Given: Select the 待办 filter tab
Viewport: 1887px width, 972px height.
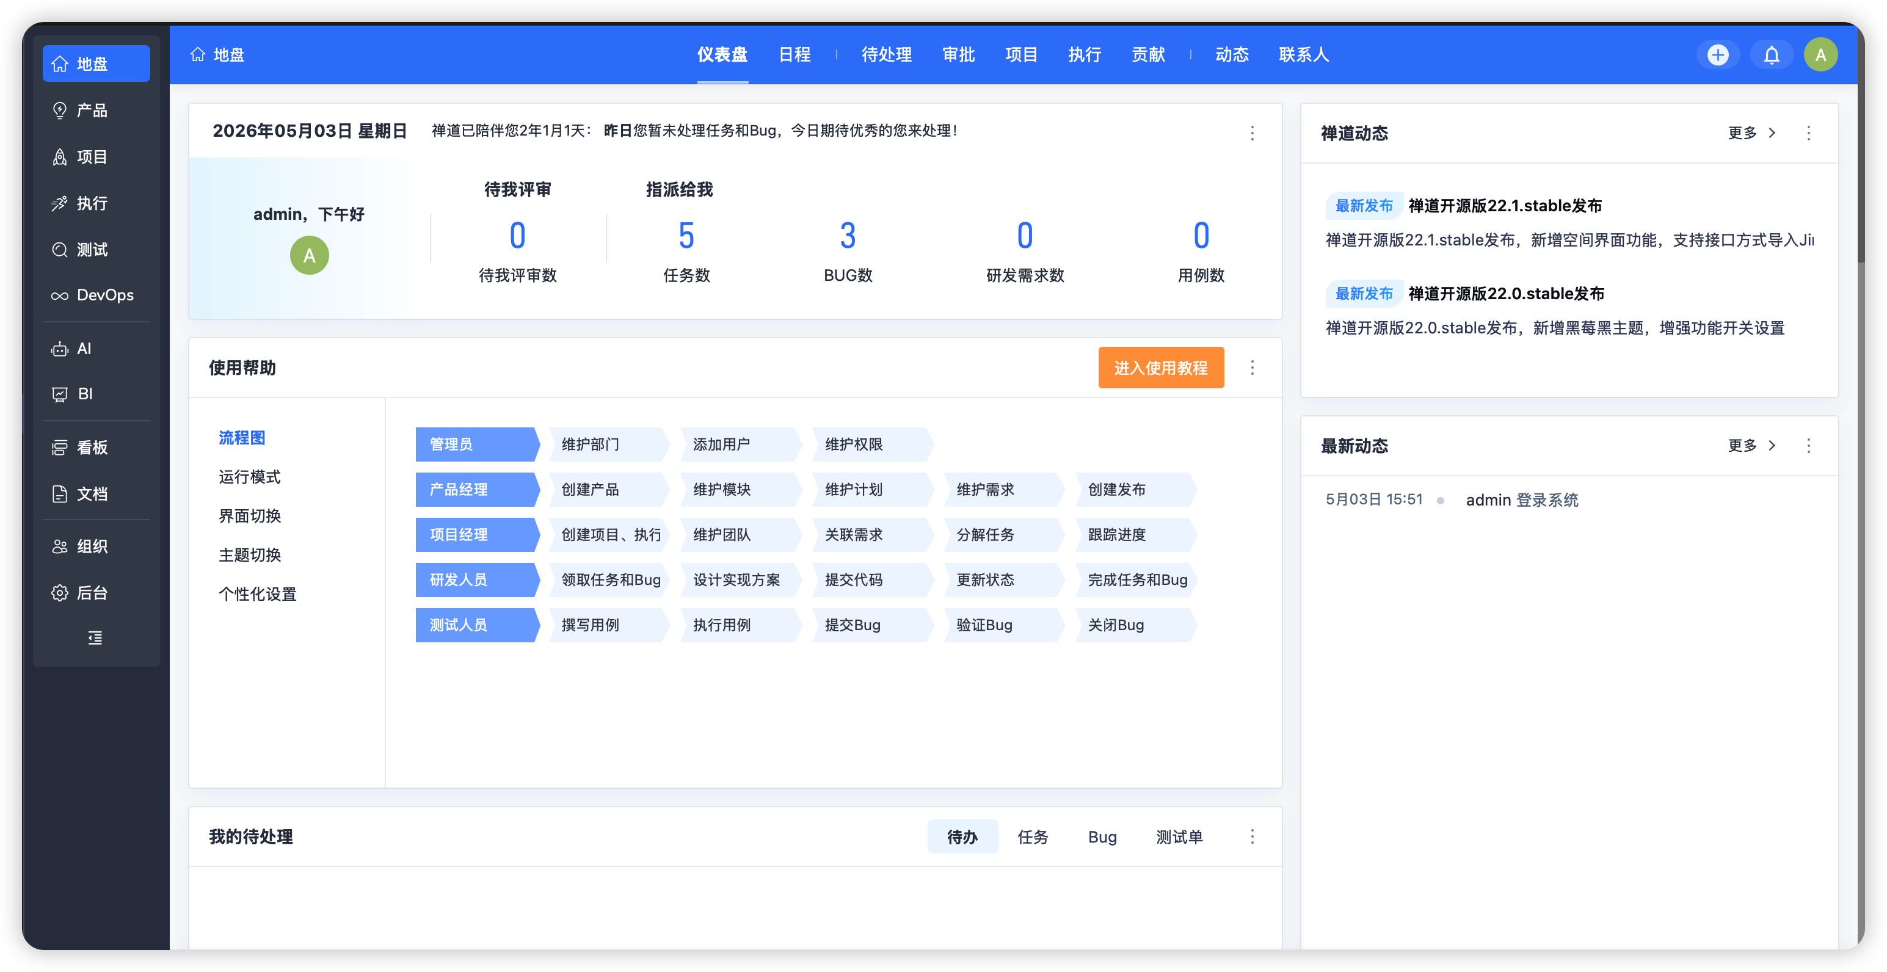Looking at the screenshot, I should (x=962, y=836).
